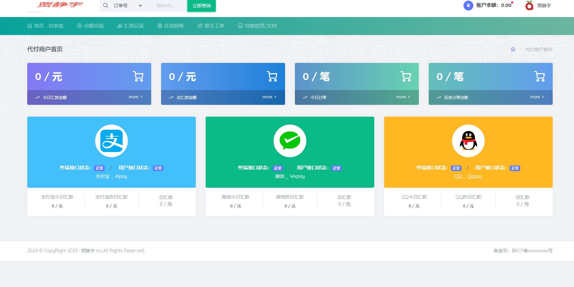Open 余额充值 menu item
574x287 pixels.
[x=91, y=26]
